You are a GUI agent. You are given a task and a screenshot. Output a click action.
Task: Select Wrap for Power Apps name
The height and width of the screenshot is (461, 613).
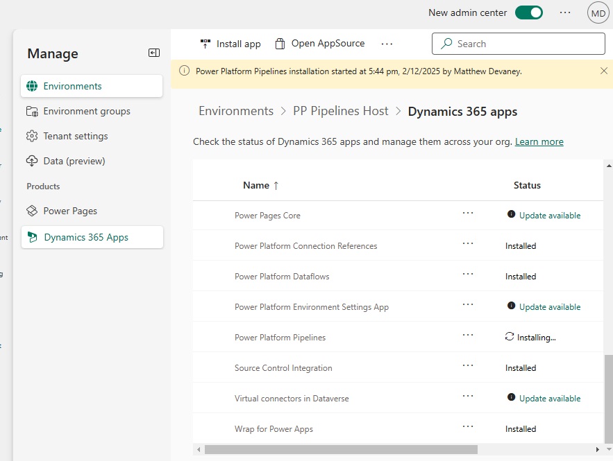point(274,429)
